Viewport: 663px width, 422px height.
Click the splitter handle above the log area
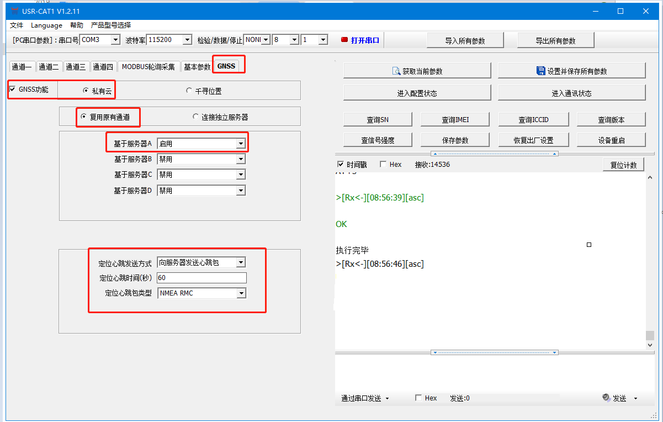(494, 154)
